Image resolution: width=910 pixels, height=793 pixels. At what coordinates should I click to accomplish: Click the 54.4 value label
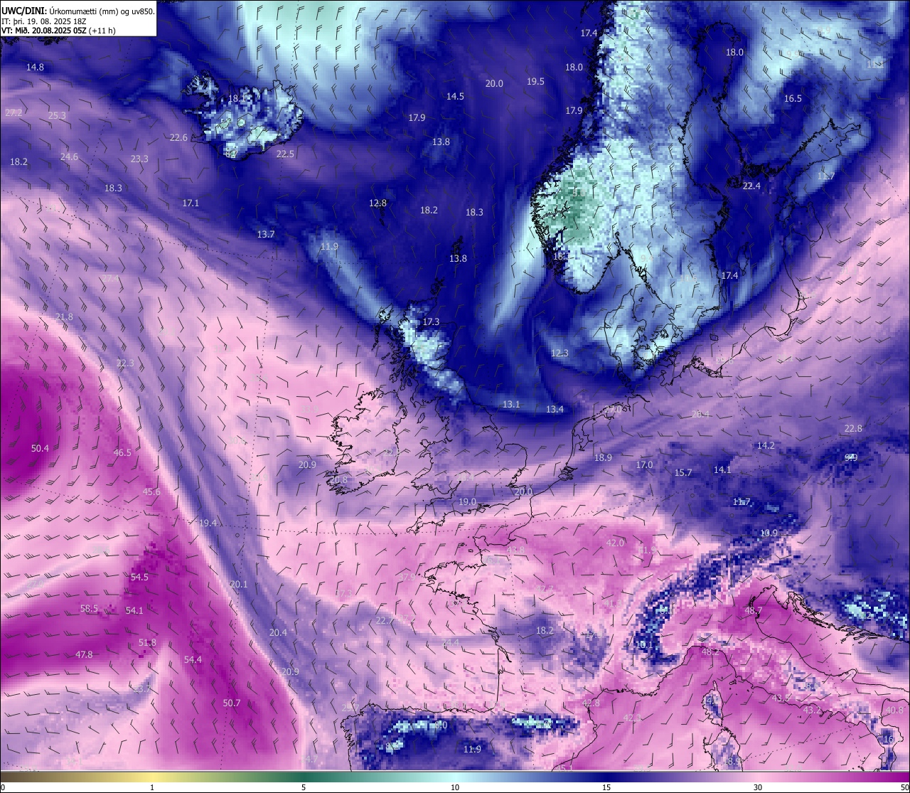point(193,660)
